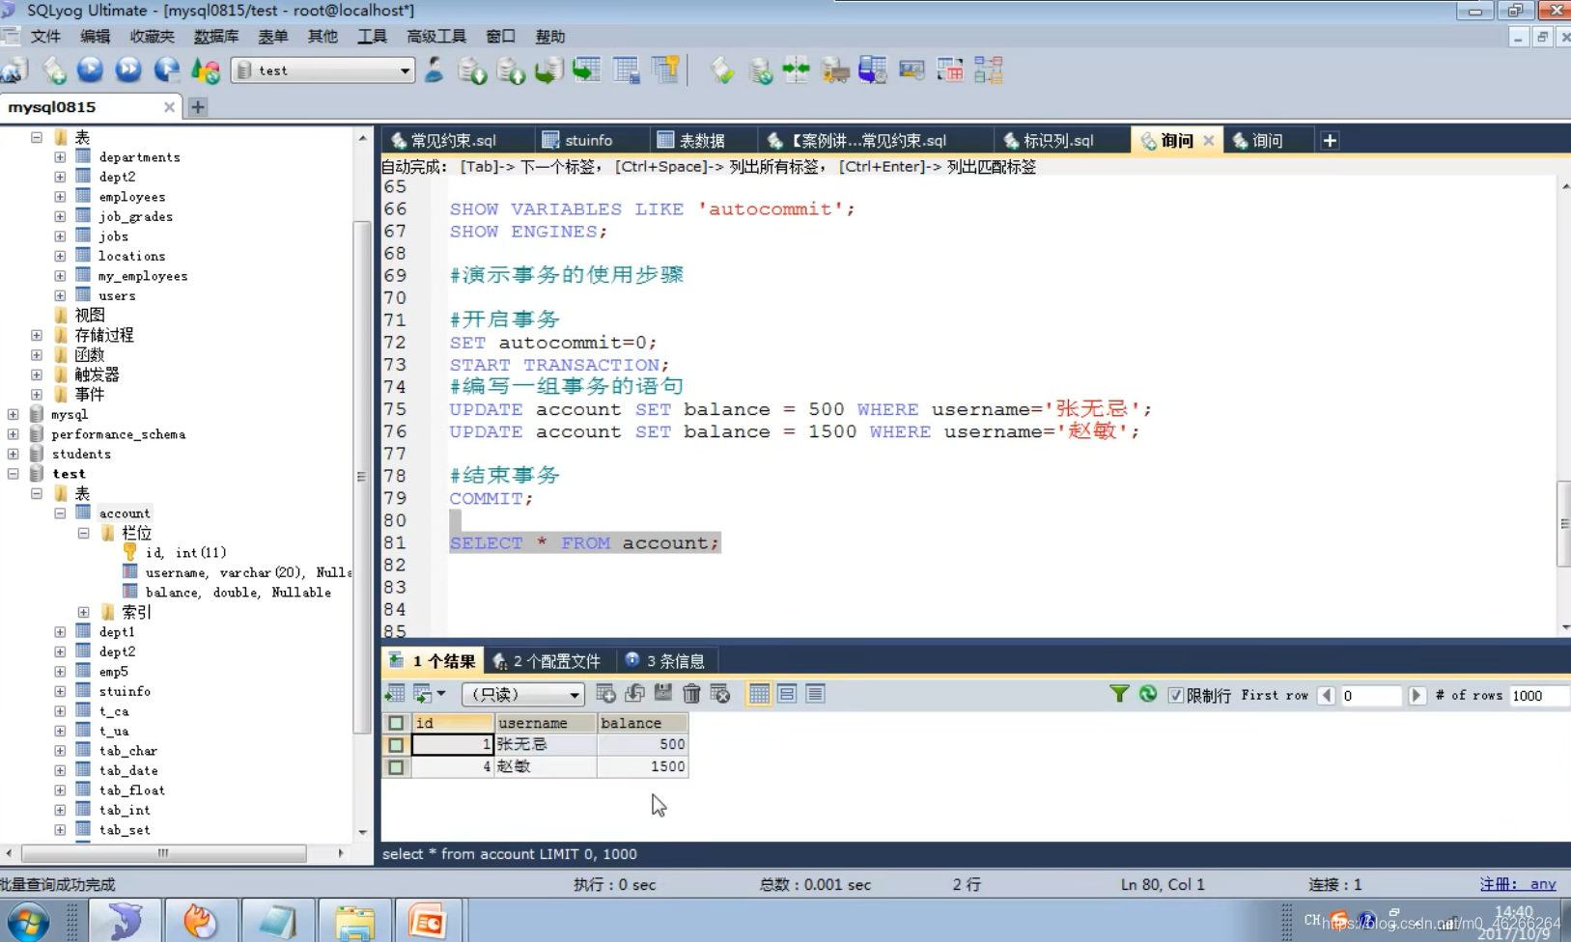Image resolution: width=1571 pixels, height=942 pixels.
Task: Switch to the 3 条信息 tab
Action: click(666, 661)
